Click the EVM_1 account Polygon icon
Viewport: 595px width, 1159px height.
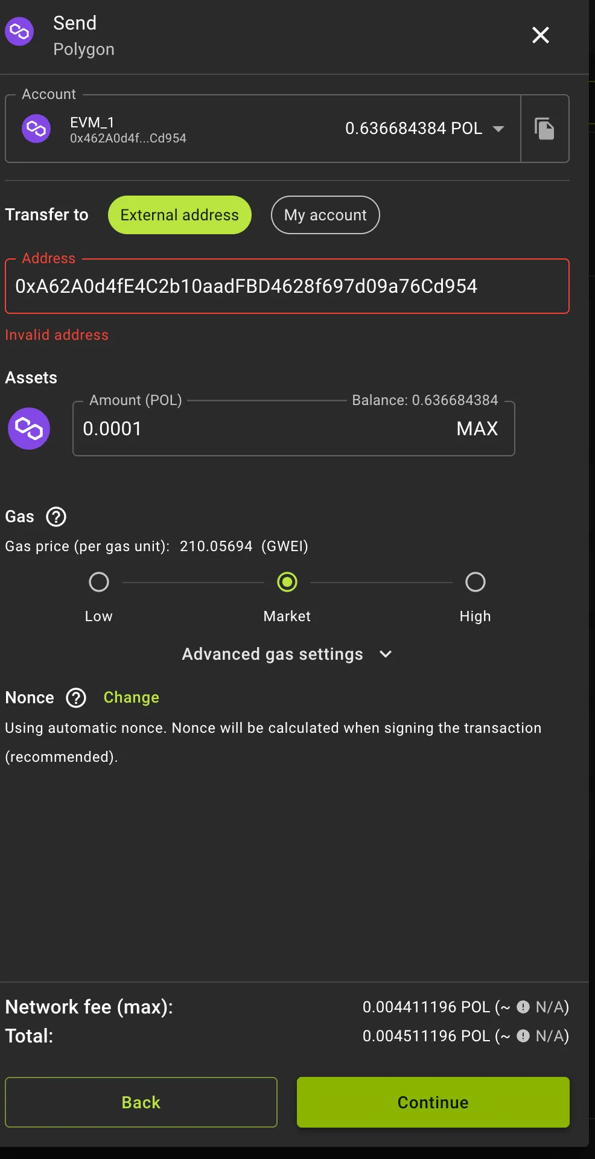point(36,129)
